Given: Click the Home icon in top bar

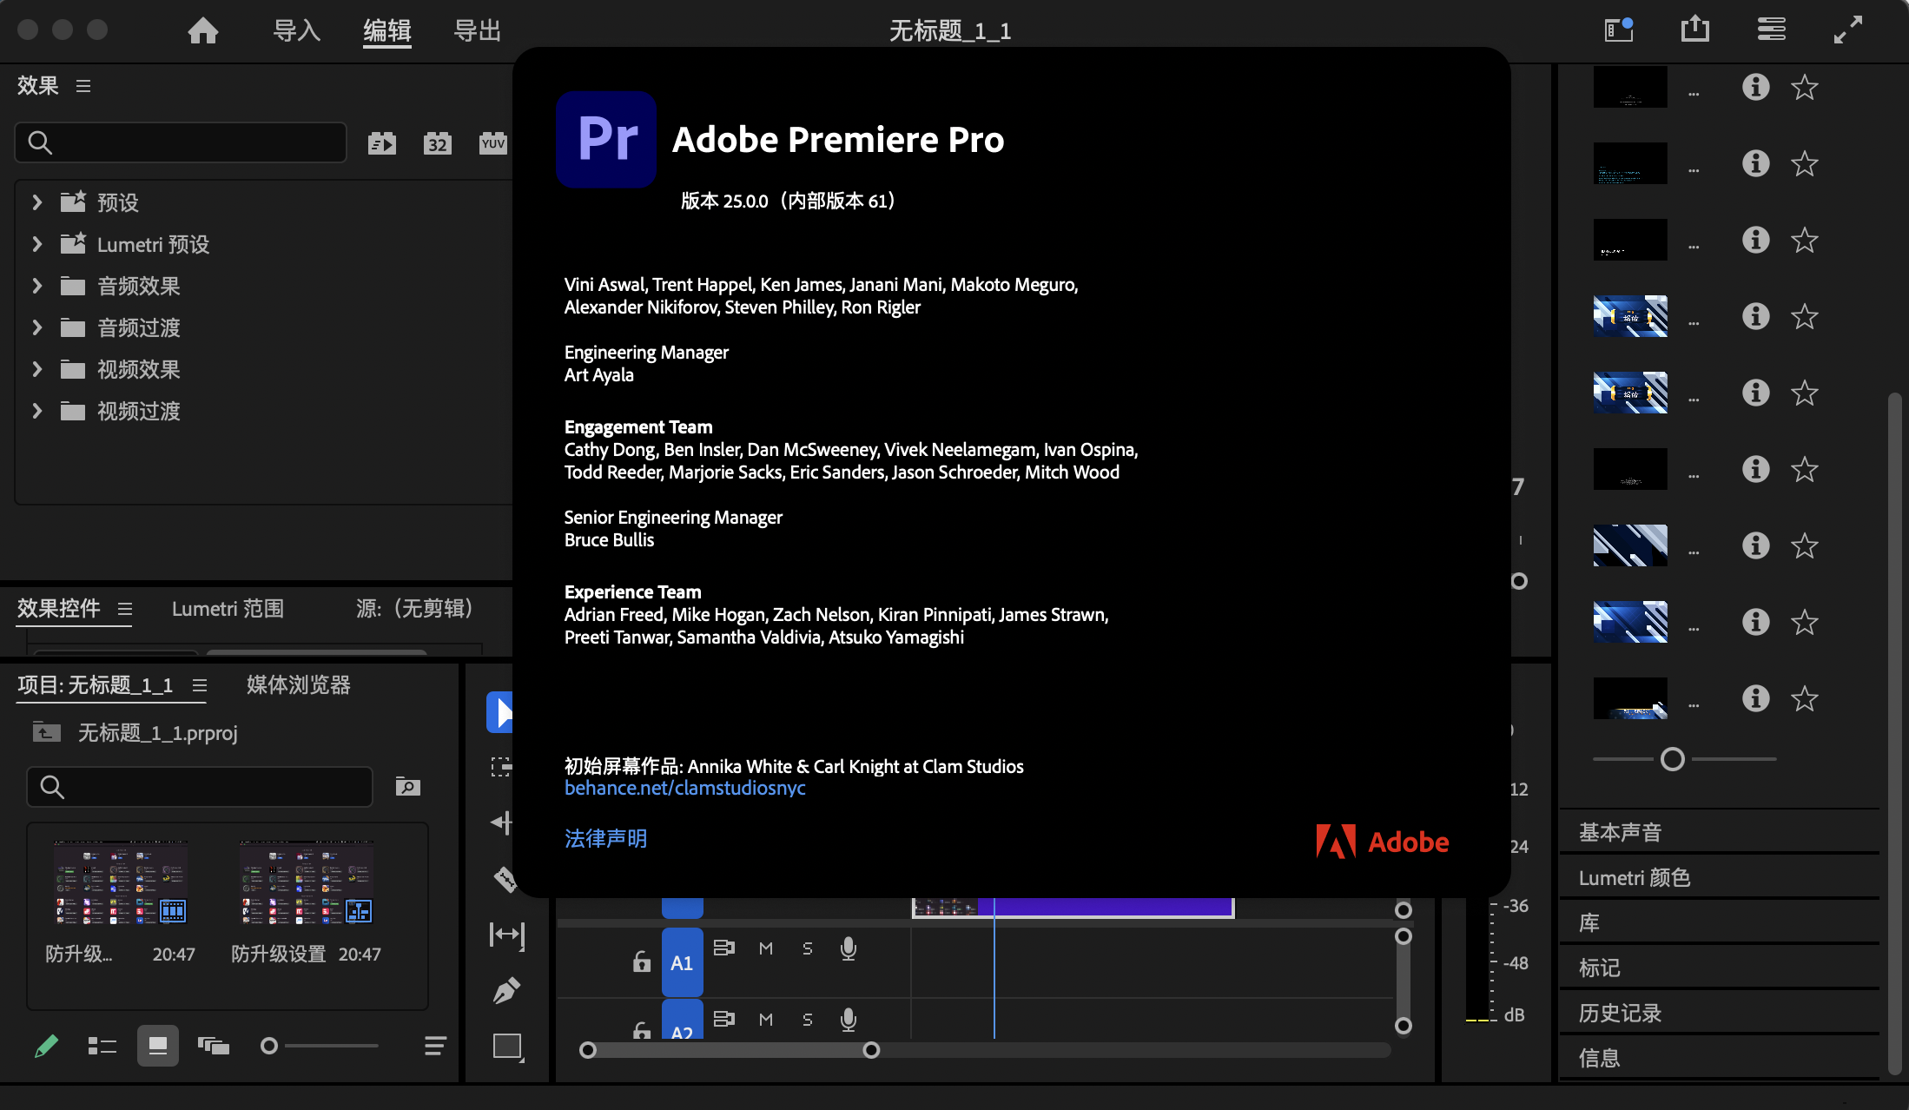Looking at the screenshot, I should [x=202, y=31].
